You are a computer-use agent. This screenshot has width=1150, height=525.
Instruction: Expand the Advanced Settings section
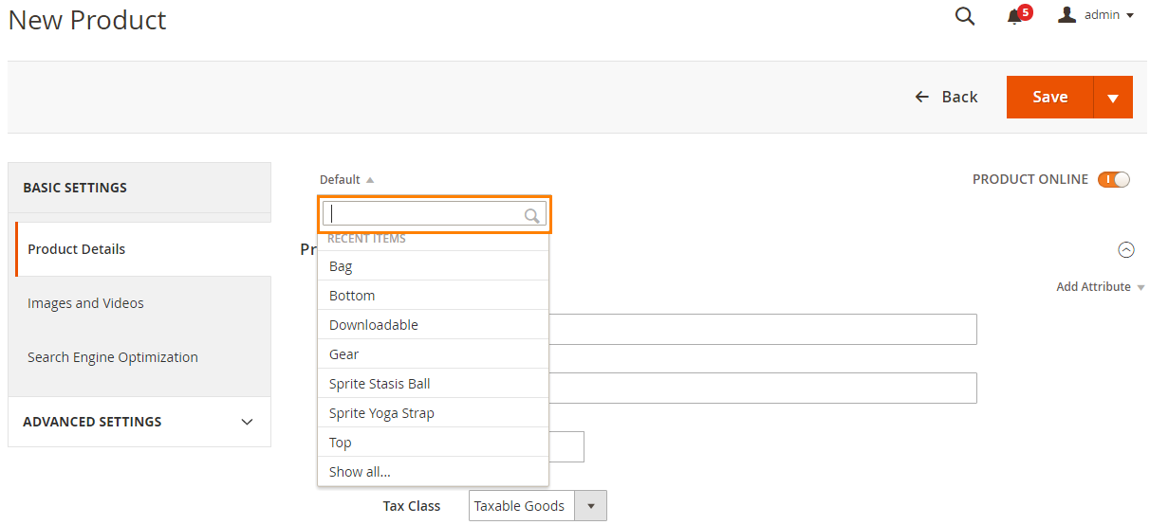click(139, 422)
